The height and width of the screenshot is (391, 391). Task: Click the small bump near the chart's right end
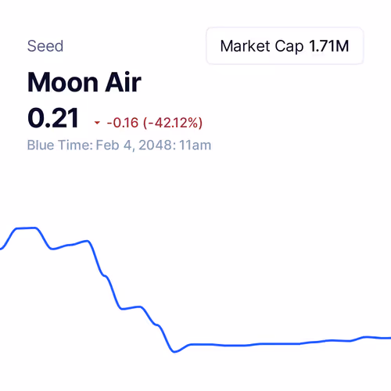[366, 337]
